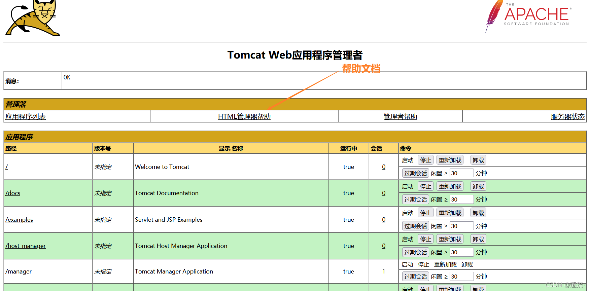Reload the Tomcat Documentation application
This screenshot has height=291, width=590.
tap(450, 186)
